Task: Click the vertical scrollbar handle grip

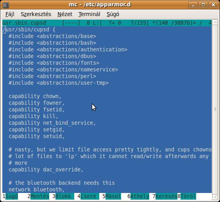Action: (x=215, y=109)
